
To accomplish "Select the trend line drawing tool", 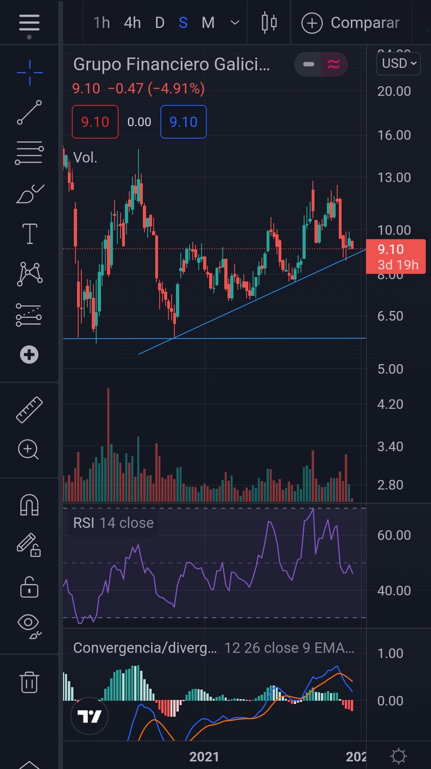I will coord(29,112).
